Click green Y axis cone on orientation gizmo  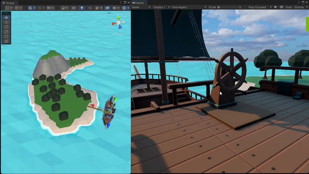point(118,18)
